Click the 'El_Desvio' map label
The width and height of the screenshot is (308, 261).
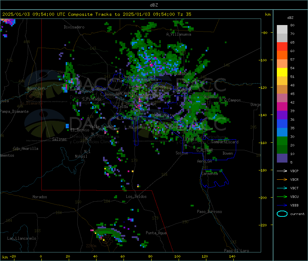[80, 130]
